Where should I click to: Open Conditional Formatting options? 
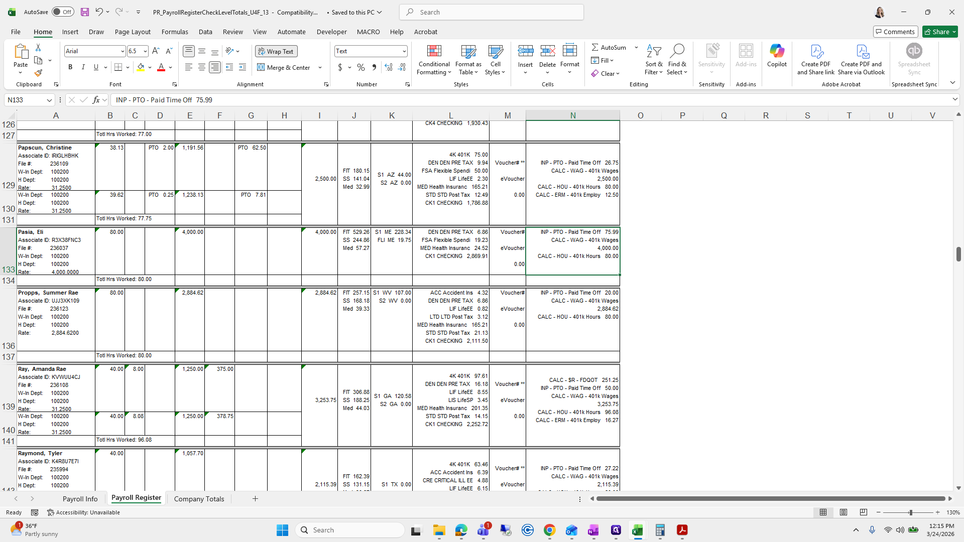point(433,60)
